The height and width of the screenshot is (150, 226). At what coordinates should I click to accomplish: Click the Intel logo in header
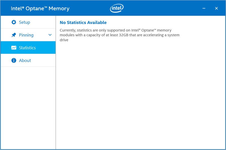[x=117, y=8]
